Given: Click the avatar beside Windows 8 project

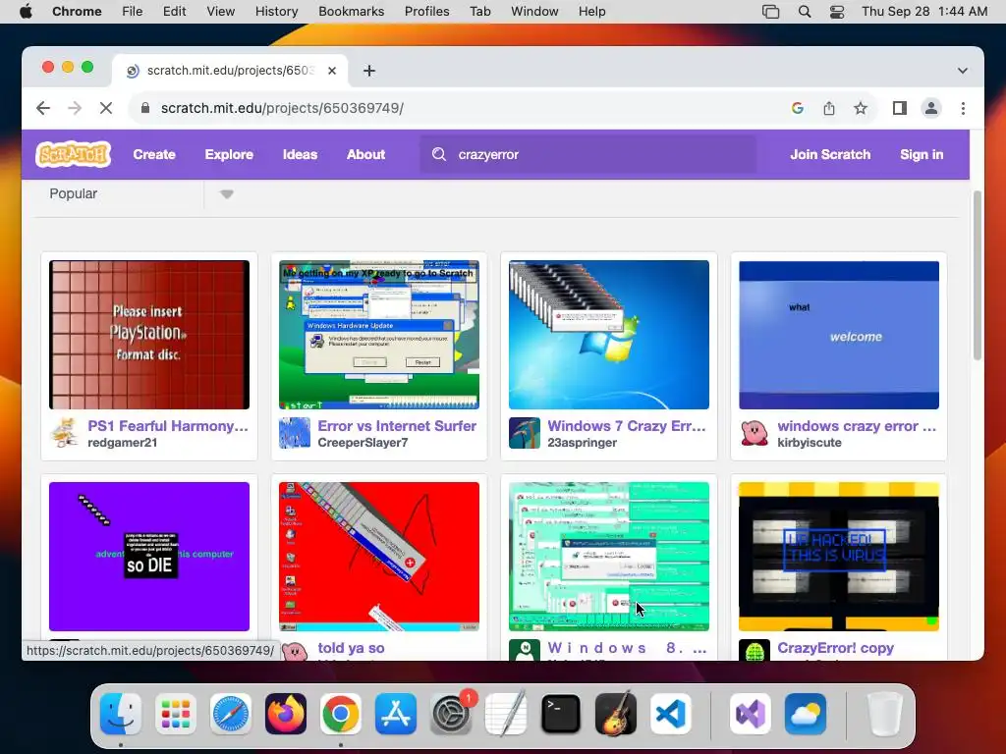Looking at the screenshot, I should tap(525, 650).
